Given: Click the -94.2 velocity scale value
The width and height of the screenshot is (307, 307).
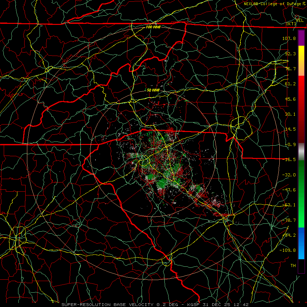Looking at the screenshot, I should click(x=289, y=235).
